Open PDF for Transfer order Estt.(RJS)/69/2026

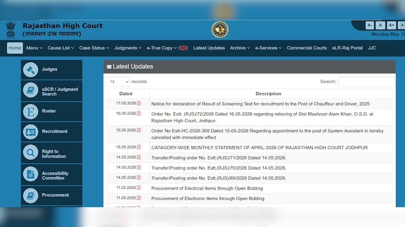pyautogui.click(x=139, y=177)
